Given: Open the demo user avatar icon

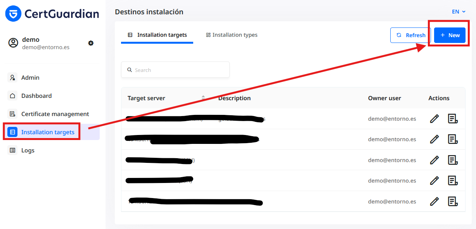Looking at the screenshot, I should 14,43.
